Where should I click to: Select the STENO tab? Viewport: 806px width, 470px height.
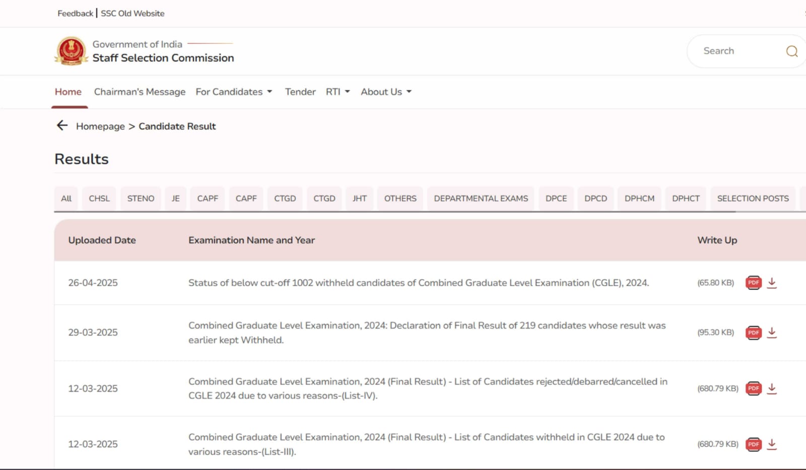pos(141,198)
